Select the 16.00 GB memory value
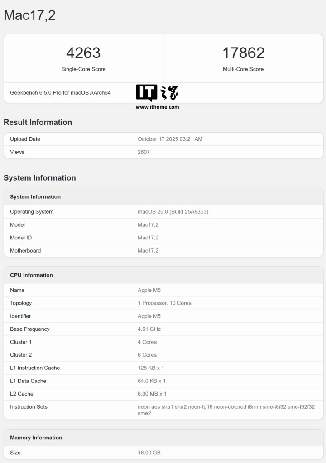 149,453
